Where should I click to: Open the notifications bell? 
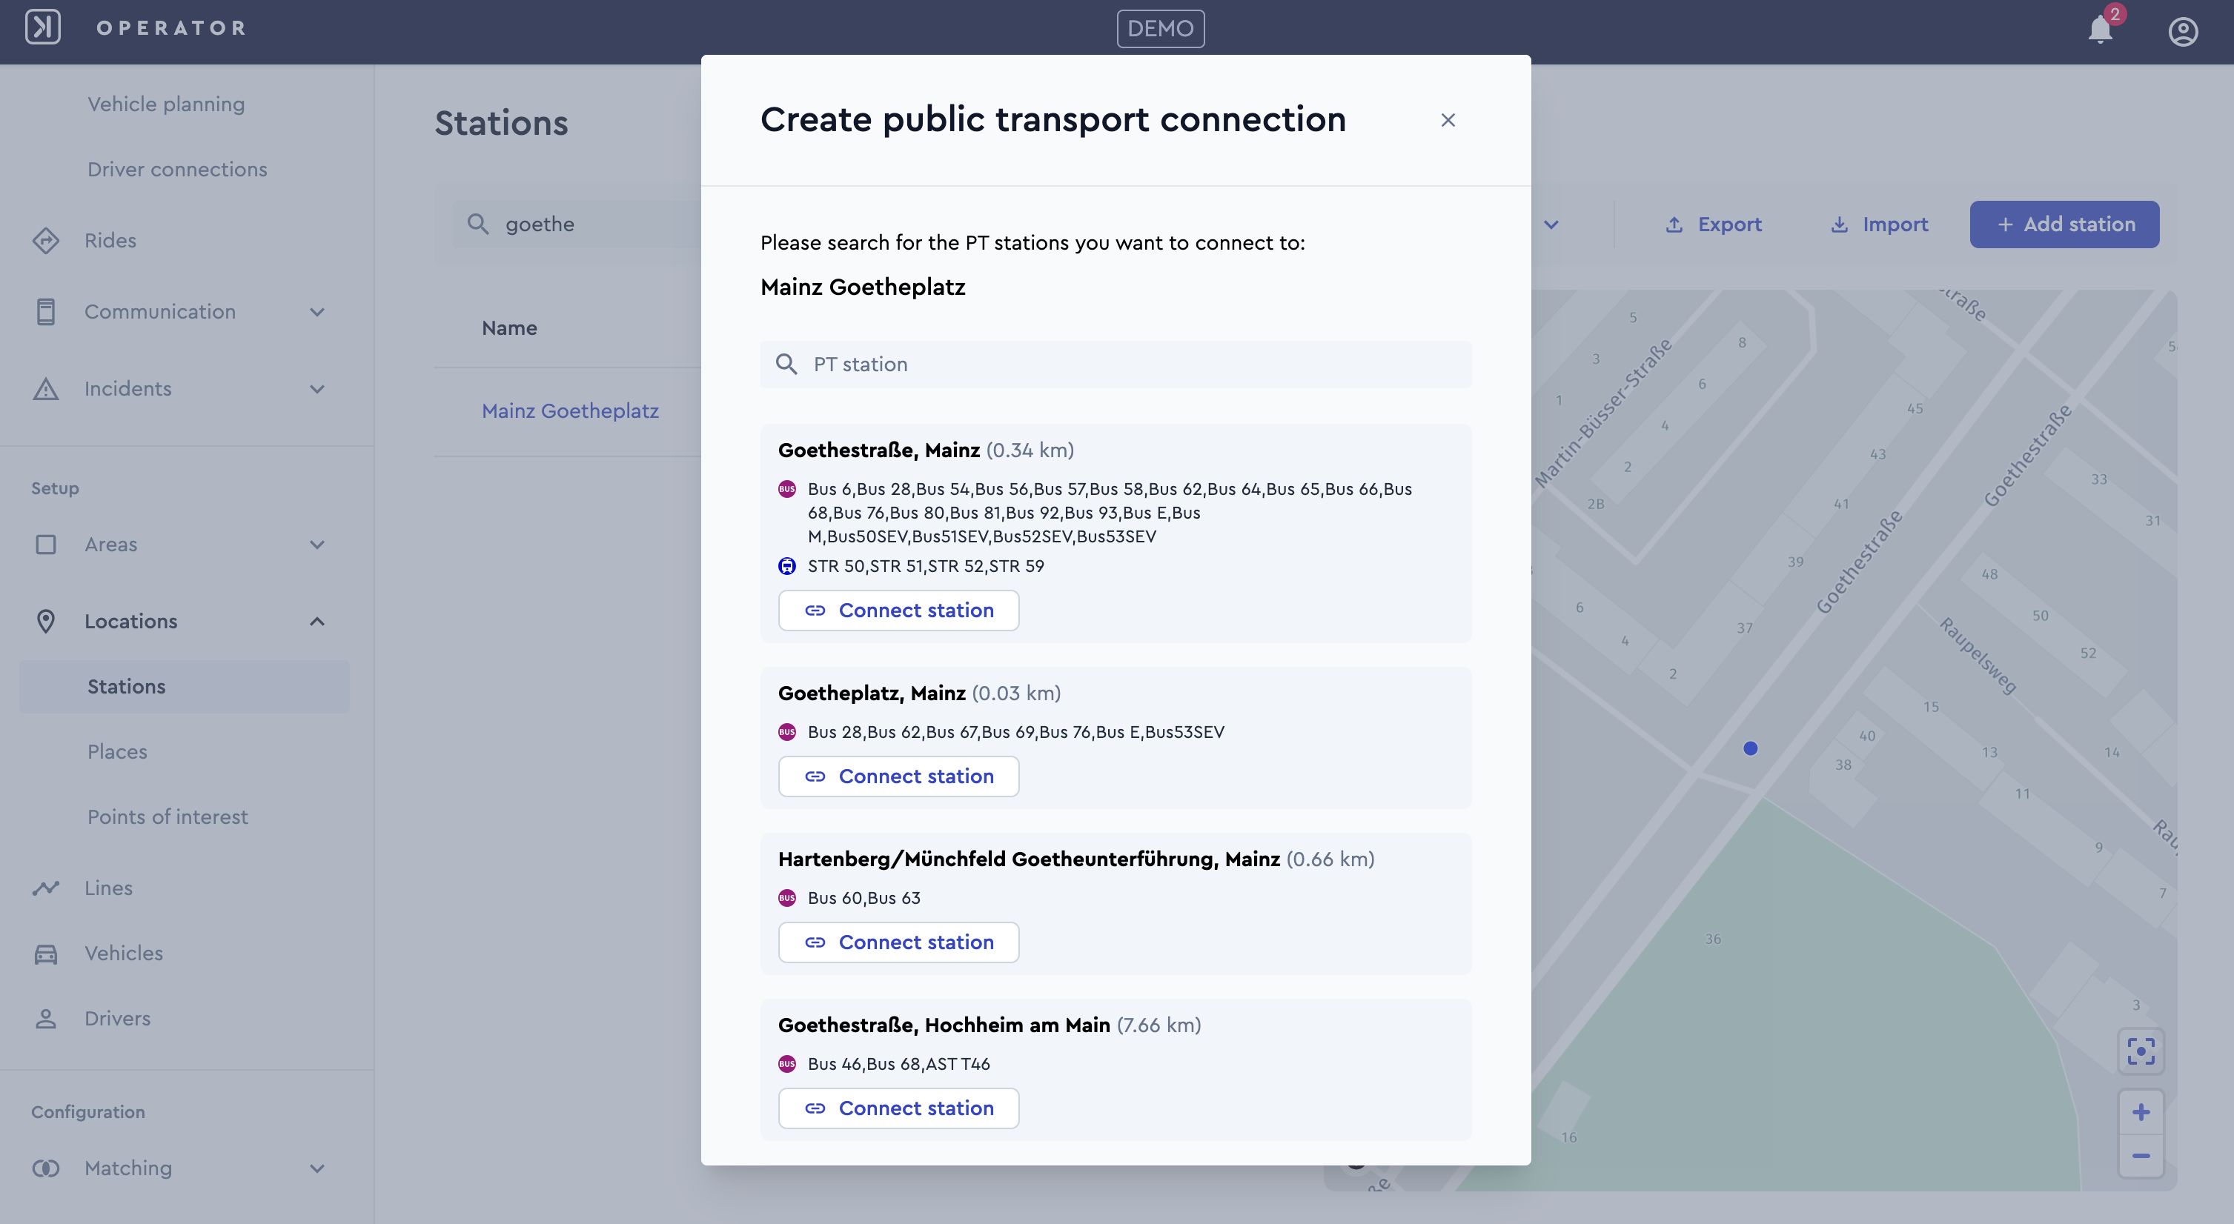pyautogui.click(x=2100, y=29)
